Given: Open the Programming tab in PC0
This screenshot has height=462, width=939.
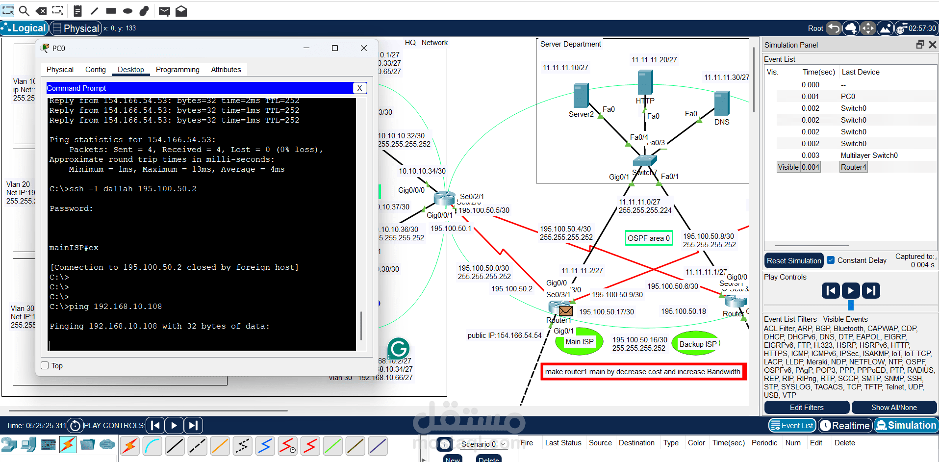Looking at the screenshot, I should tap(178, 70).
